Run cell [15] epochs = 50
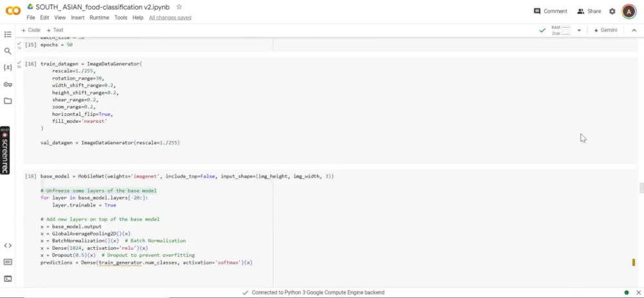This screenshot has height=298, width=644. [x=30, y=45]
